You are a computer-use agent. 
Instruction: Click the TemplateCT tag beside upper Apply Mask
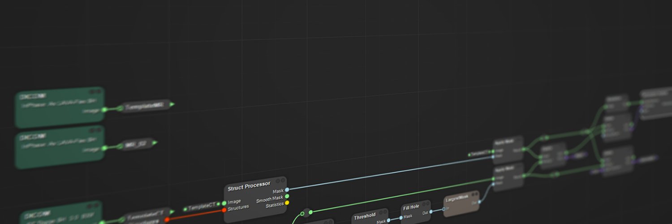pos(479,154)
